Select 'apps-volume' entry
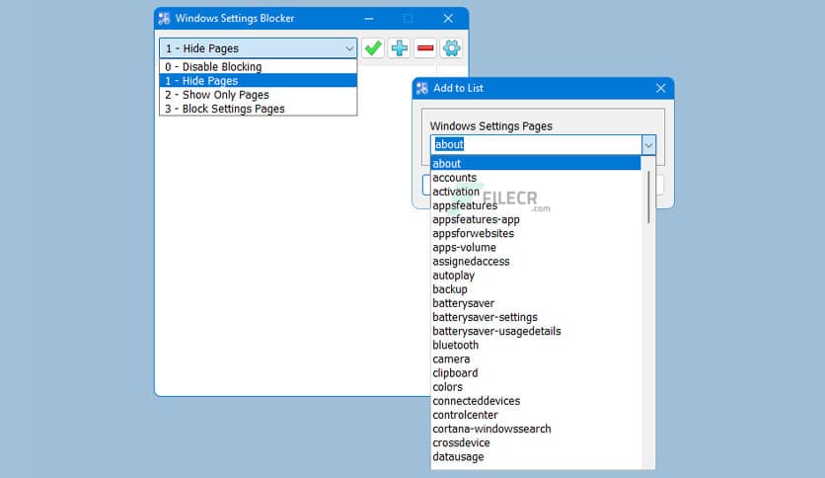Screen dimensions: 825x478 pyautogui.click(x=536, y=248)
